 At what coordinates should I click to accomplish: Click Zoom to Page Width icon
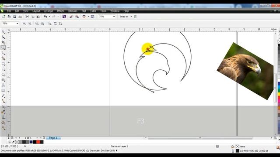pyautogui.click(x=55, y=24)
